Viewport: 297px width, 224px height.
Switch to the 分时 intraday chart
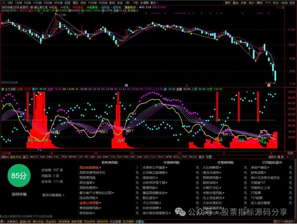(x=10, y=3)
